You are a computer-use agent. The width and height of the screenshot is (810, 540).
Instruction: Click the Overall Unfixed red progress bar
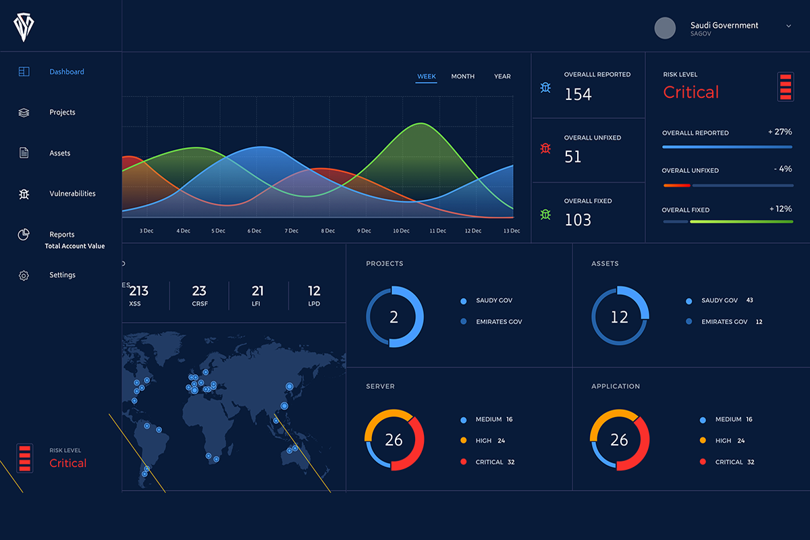[x=677, y=186]
